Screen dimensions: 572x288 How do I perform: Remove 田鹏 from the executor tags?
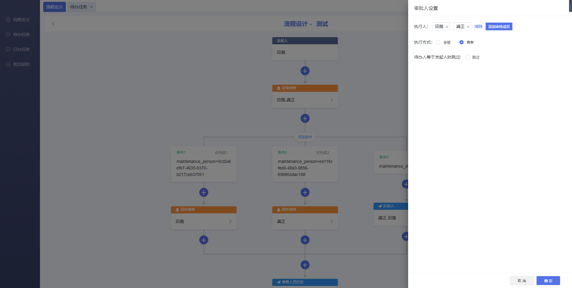pos(447,27)
